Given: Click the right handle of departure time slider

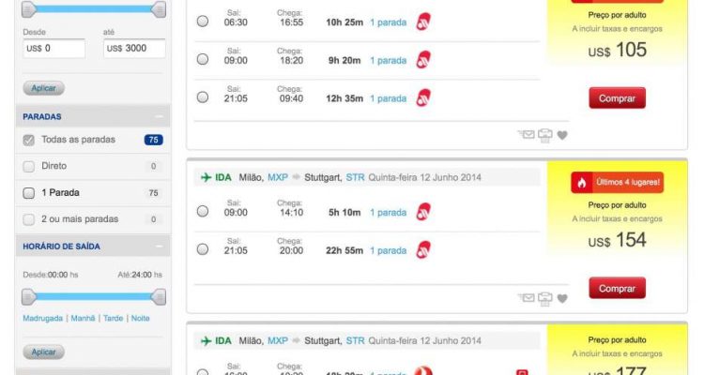Looking at the screenshot, I should click(159, 297).
